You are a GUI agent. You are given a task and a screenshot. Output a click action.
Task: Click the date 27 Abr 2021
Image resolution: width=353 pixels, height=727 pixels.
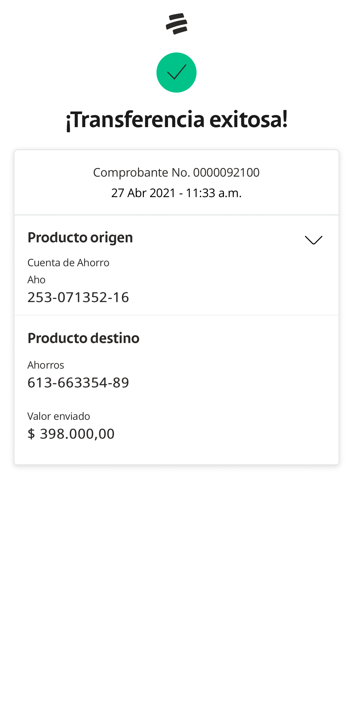[144, 193]
